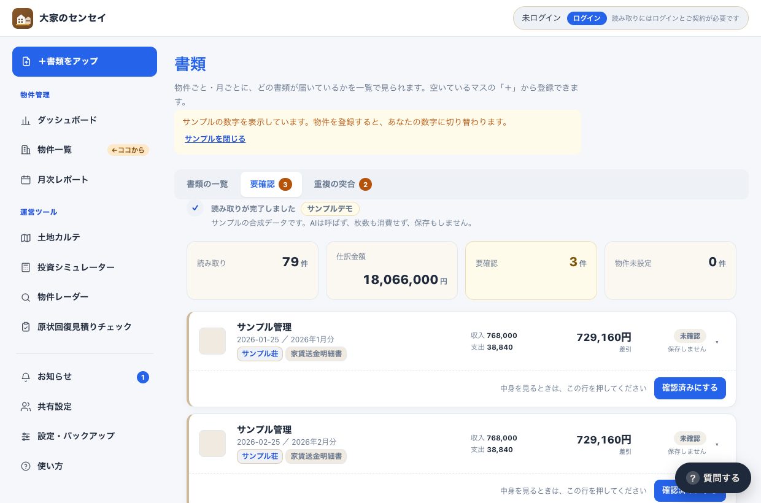Click the checkmark icon beside 読み取りが完了しました

tap(195, 208)
